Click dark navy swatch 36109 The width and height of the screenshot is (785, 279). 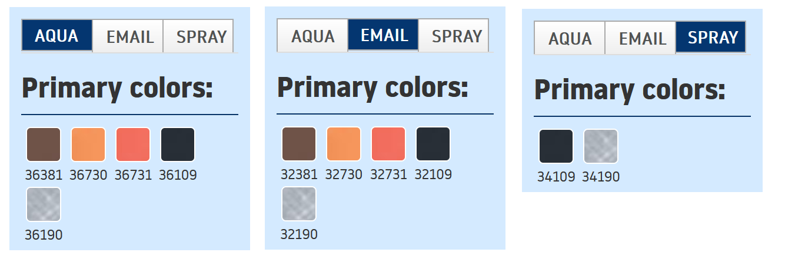[178, 144]
